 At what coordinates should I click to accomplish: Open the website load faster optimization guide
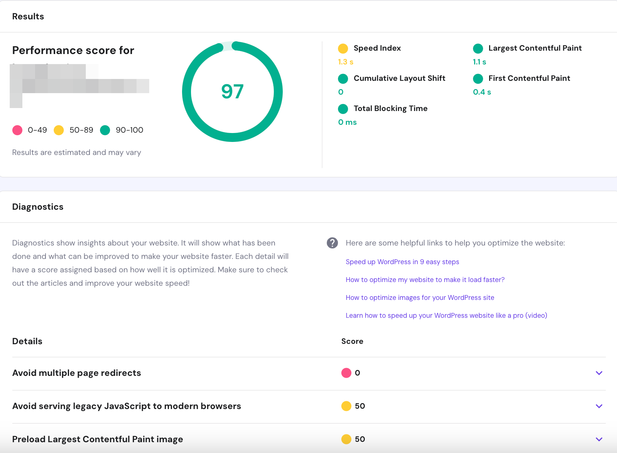click(425, 279)
